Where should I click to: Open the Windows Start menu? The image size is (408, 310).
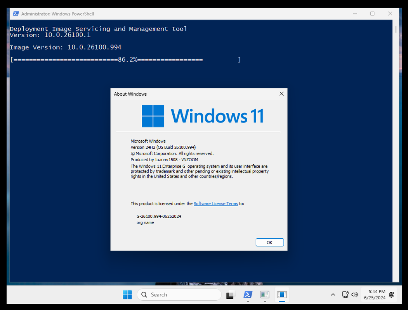(127, 294)
